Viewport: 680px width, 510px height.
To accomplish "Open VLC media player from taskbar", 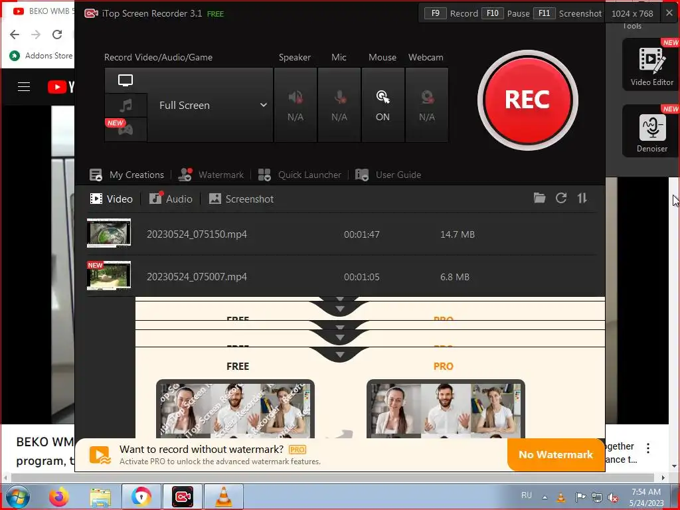I will click(x=223, y=497).
